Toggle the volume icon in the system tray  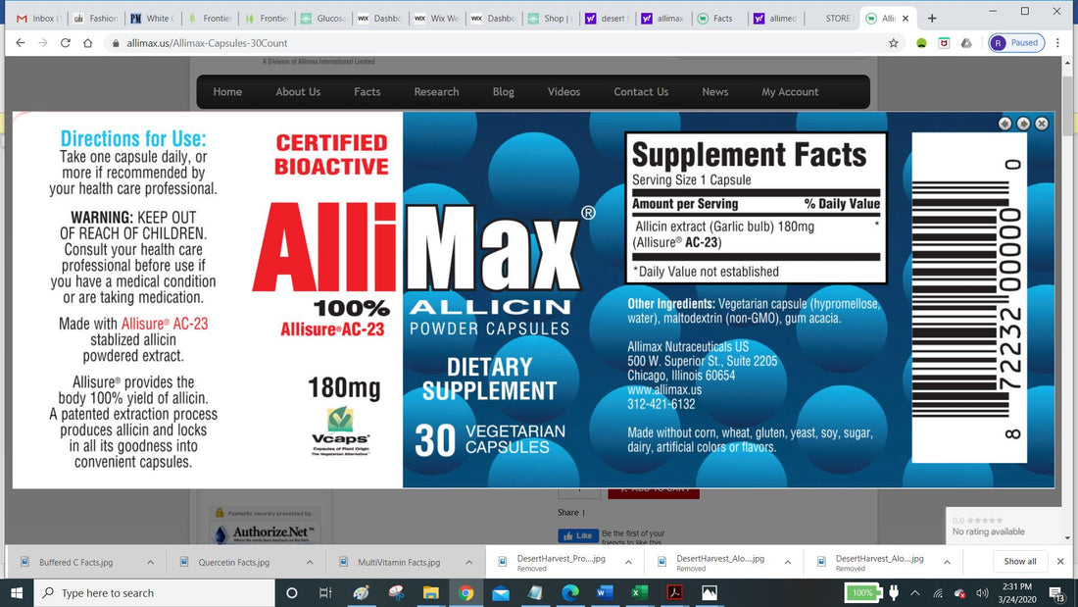point(982,592)
